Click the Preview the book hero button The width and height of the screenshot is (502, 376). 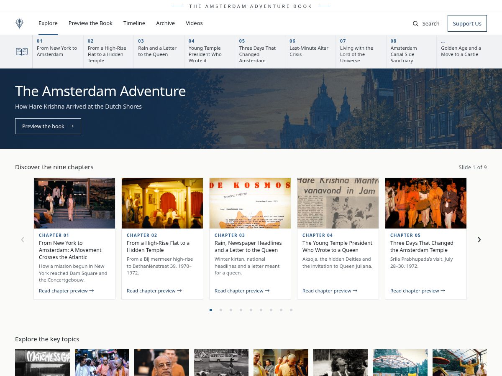pos(48,126)
